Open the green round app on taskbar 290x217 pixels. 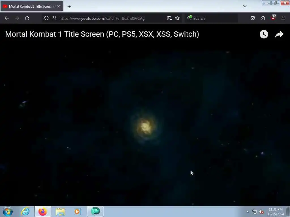[x=95, y=211]
